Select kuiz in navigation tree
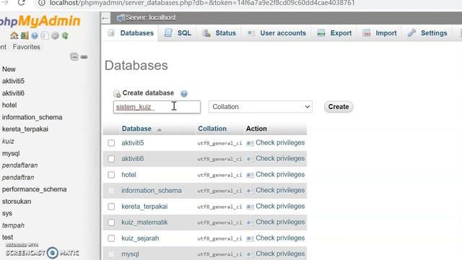Image resolution: width=462 pixels, height=260 pixels. tap(8, 142)
